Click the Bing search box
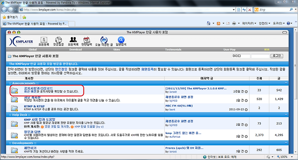298x160 pixels. tap(274, 10)
